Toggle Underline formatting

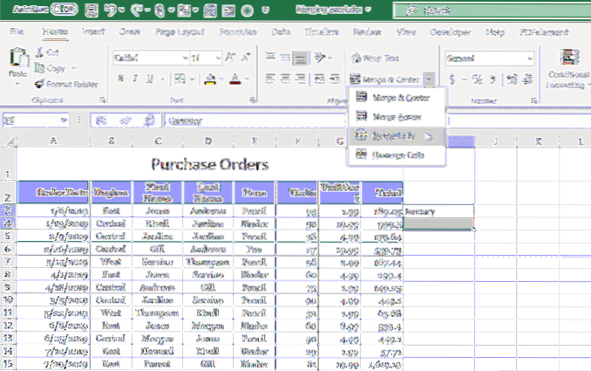150,79
